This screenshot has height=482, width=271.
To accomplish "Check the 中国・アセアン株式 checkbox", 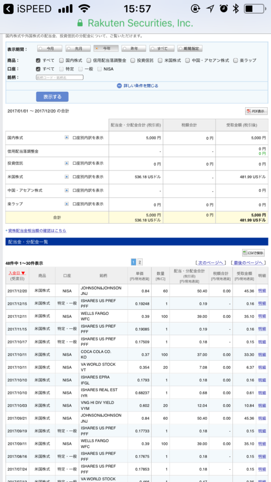I will click(187, 60).
